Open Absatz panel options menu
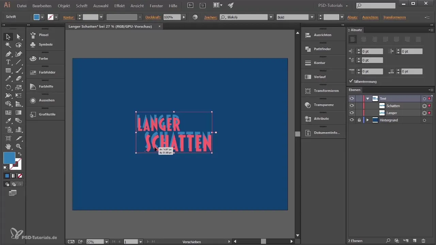The height and width of the screenshot is (245, 436). (431, 30)
